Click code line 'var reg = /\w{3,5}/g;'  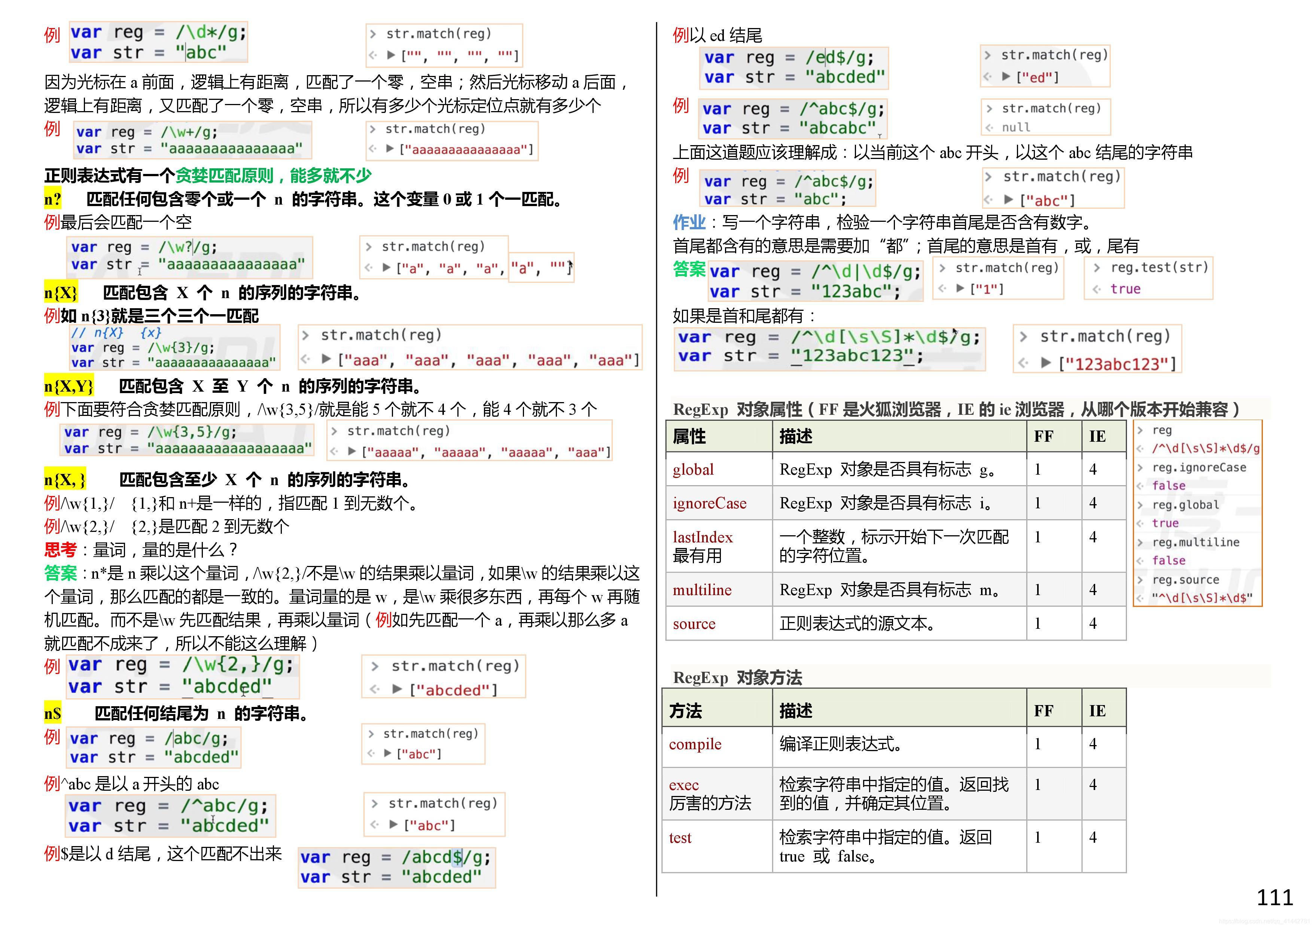[x=150, y=431]
